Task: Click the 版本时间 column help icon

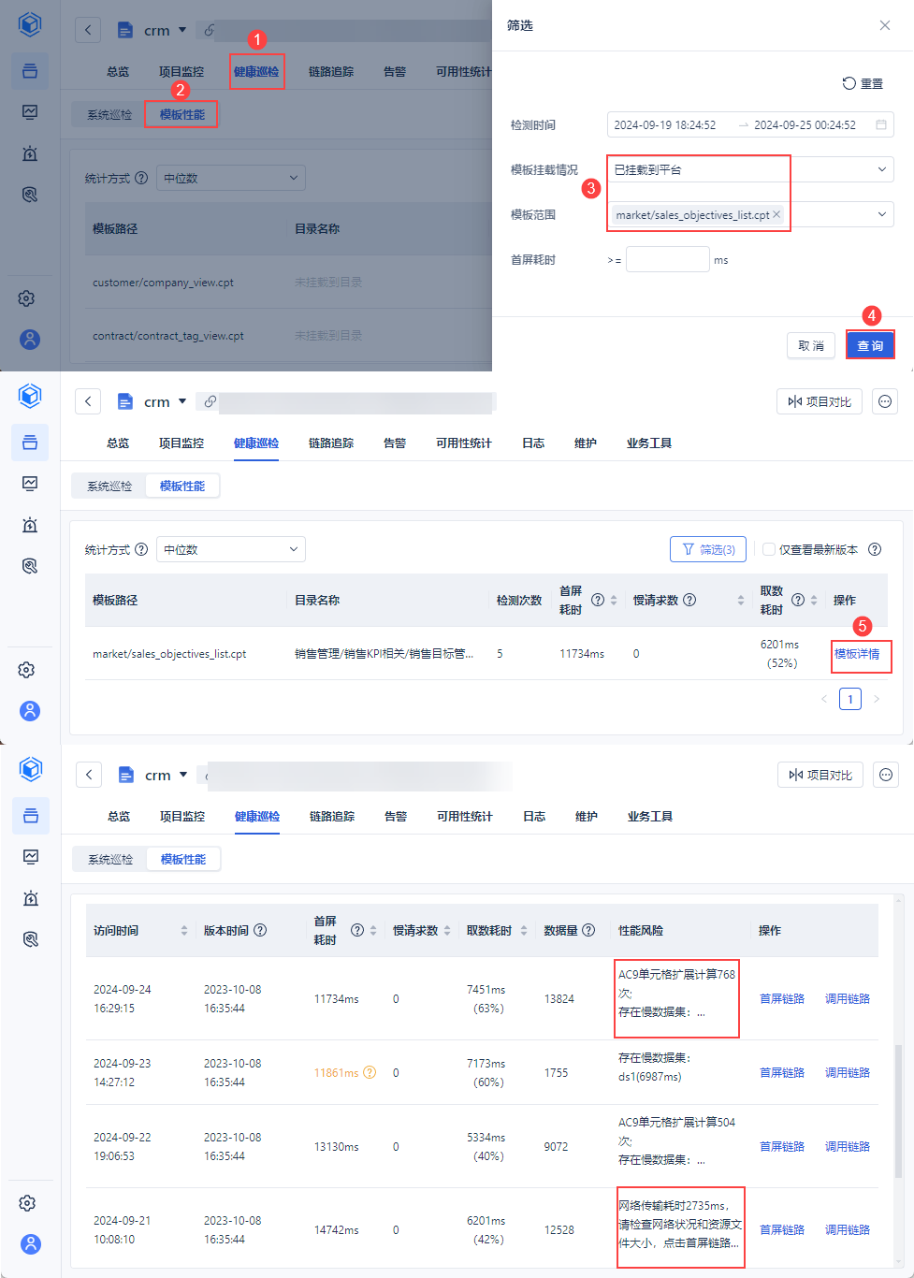Action: pos(260,930)
